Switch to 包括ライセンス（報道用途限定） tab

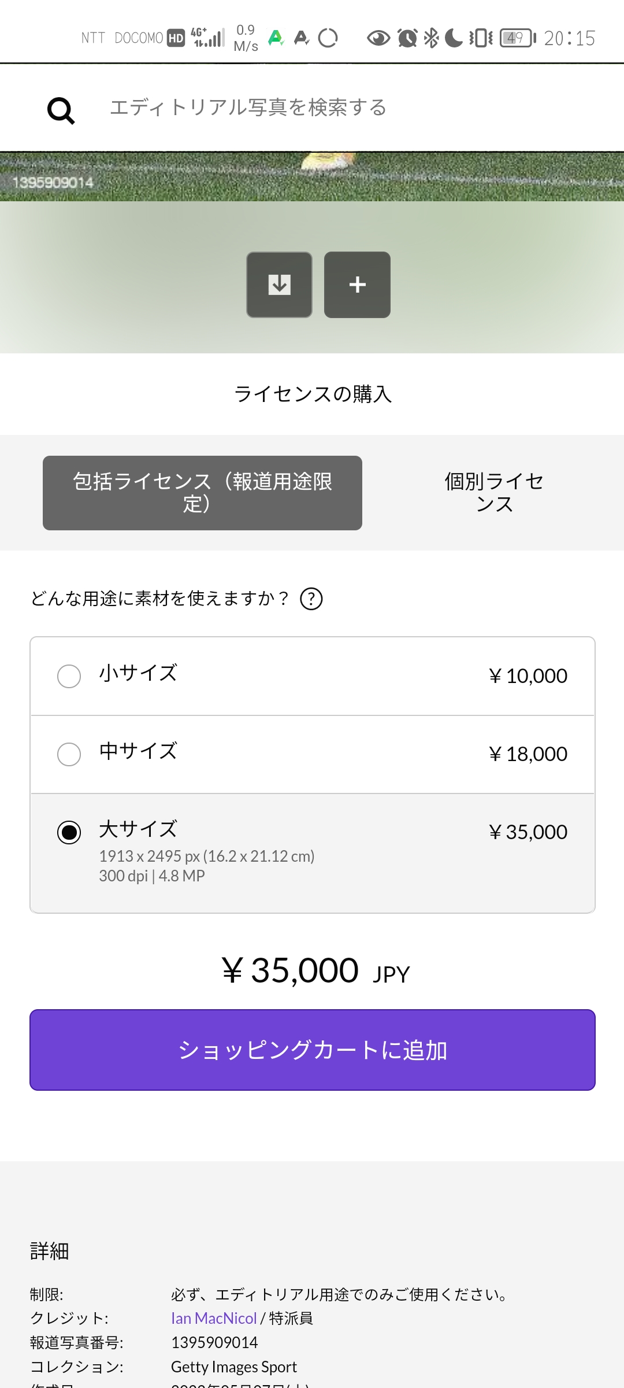[202, 493]
